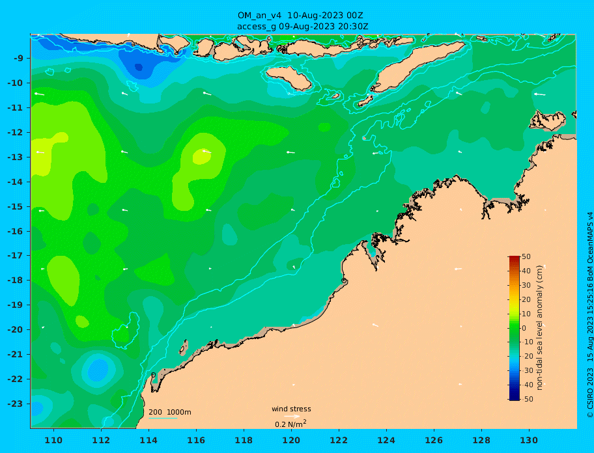The height and width of the screenshot is (453, 594).
Task: Click the 'wind stress' legend label
Action: pyautogui.click(x=291, y=409)
